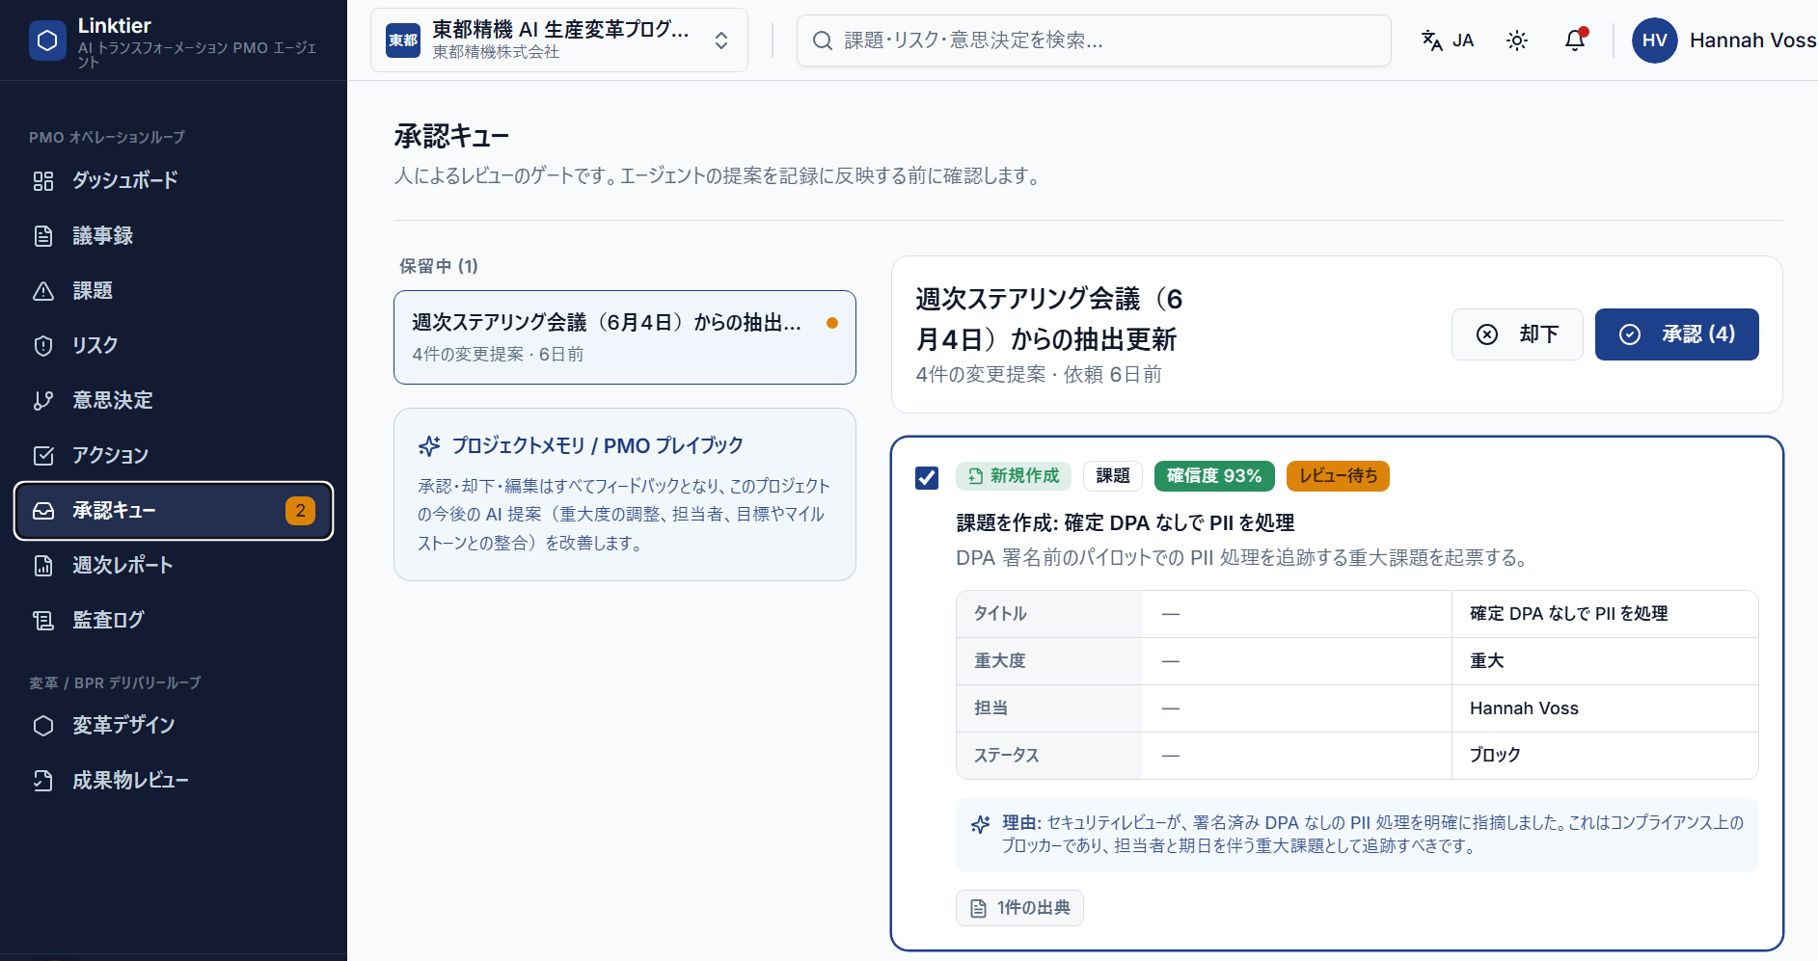Click the 重大 severity value cell

click(x=1605, y=661)
